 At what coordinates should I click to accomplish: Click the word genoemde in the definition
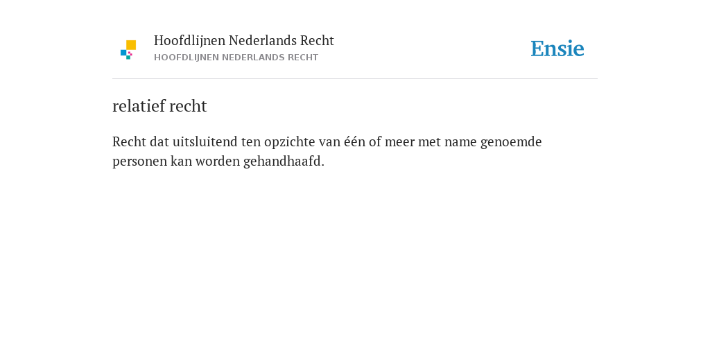pos(511,142)
